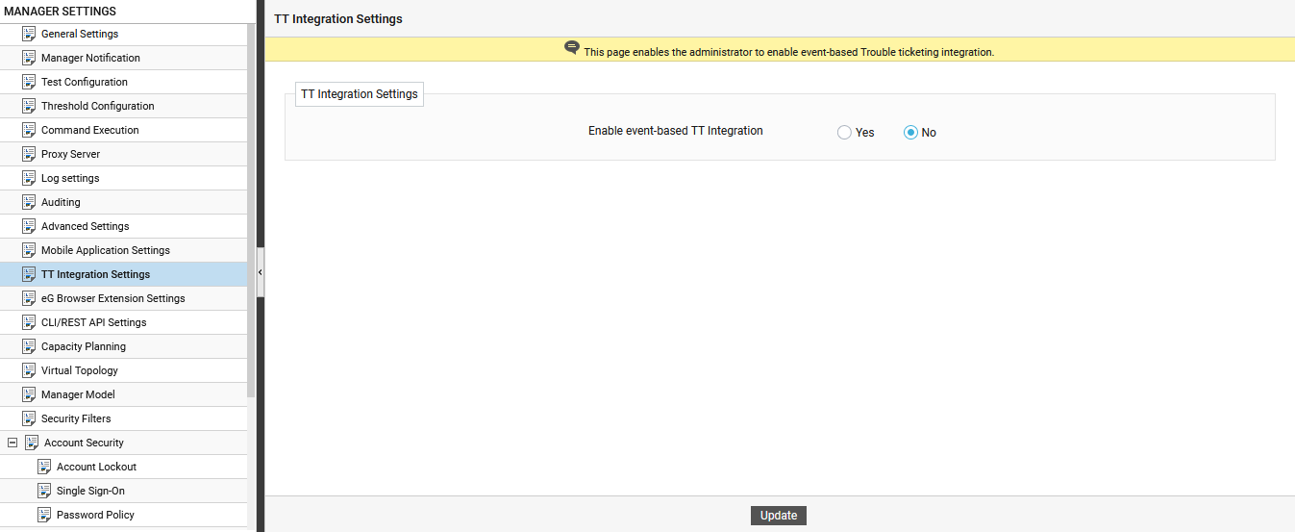Screen dimensions: 1295x532
Task: Click the Manager Model page icon
Action: tap(29, 394)
